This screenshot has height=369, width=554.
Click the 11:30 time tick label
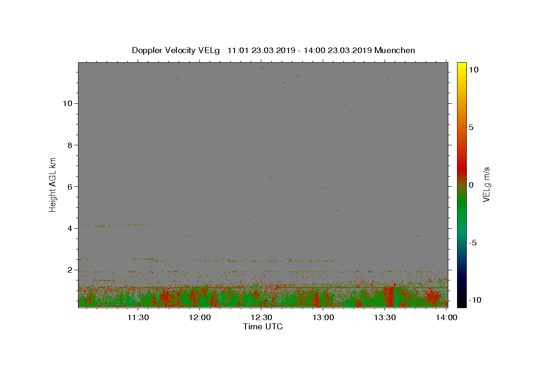point(138,317)
